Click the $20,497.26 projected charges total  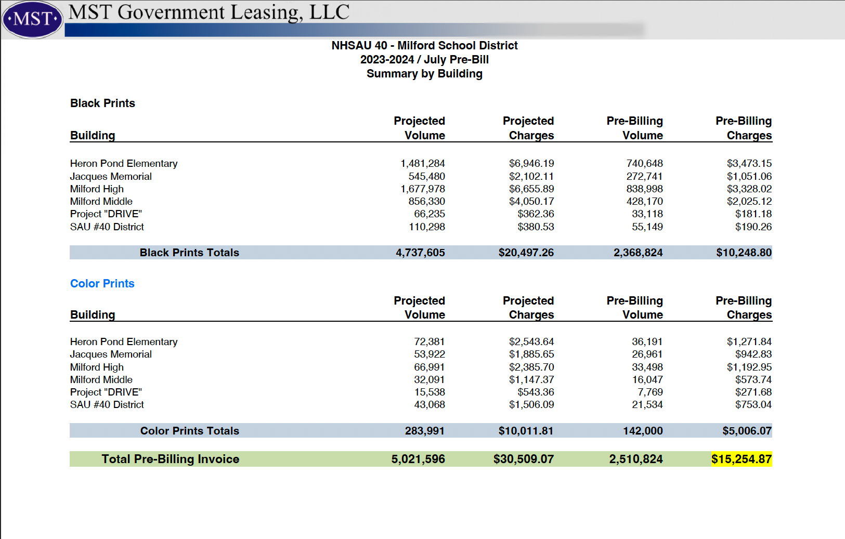(526, 253)
